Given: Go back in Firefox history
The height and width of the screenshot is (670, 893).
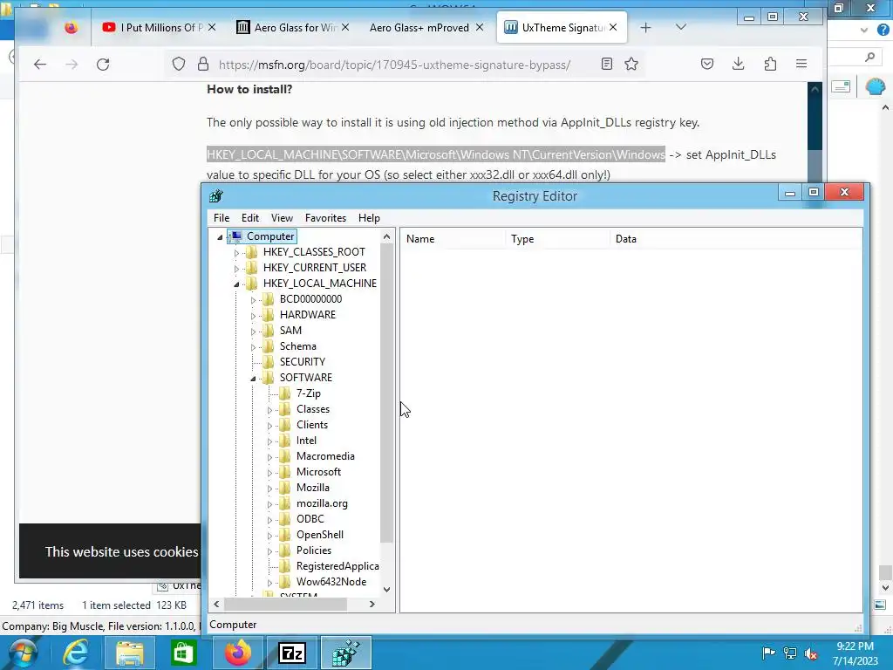Looking at the screenshot, I should coord(40,65).
